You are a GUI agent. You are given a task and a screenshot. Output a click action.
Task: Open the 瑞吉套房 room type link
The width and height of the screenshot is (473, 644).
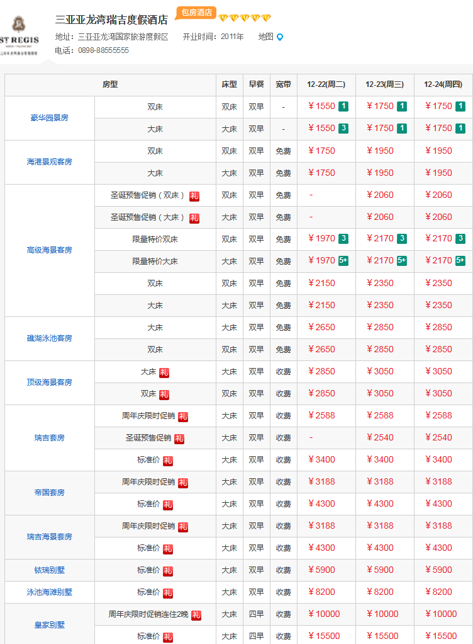pyautogui.click(x=49, y=438)
